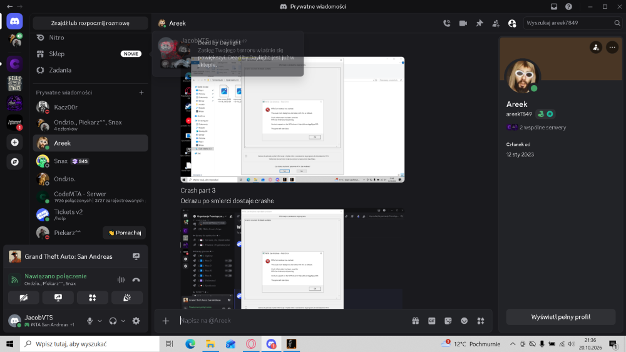Open Discord help icon
The image size is (626, 352).
(x=568, y=6)
